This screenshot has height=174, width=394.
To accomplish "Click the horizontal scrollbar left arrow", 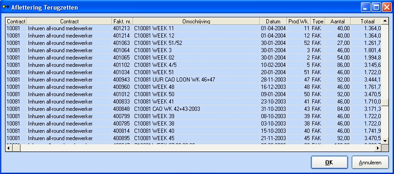I will [x=9, y=148].
